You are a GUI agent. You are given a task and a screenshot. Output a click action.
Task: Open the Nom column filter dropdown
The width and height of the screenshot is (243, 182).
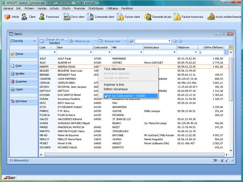point(91,52)
